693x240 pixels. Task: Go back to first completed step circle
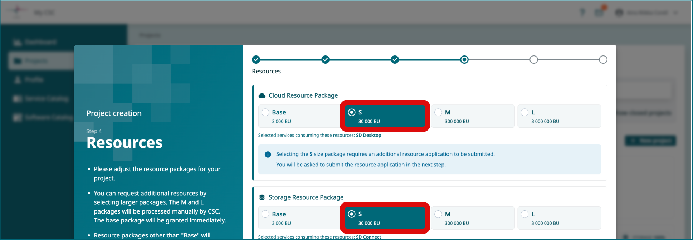[256, 60]
